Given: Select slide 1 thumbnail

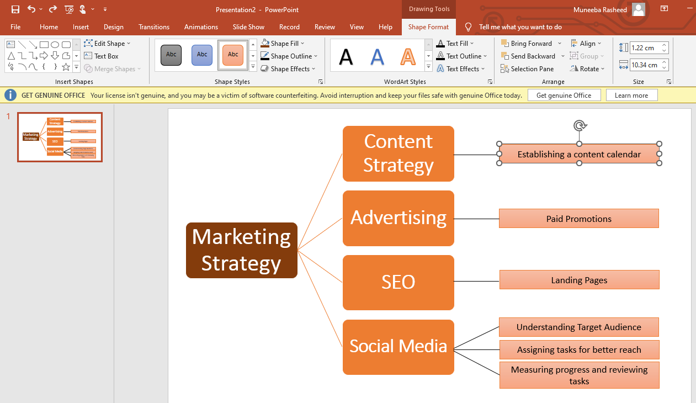Looking at the screenshot, I should (60, 137).
